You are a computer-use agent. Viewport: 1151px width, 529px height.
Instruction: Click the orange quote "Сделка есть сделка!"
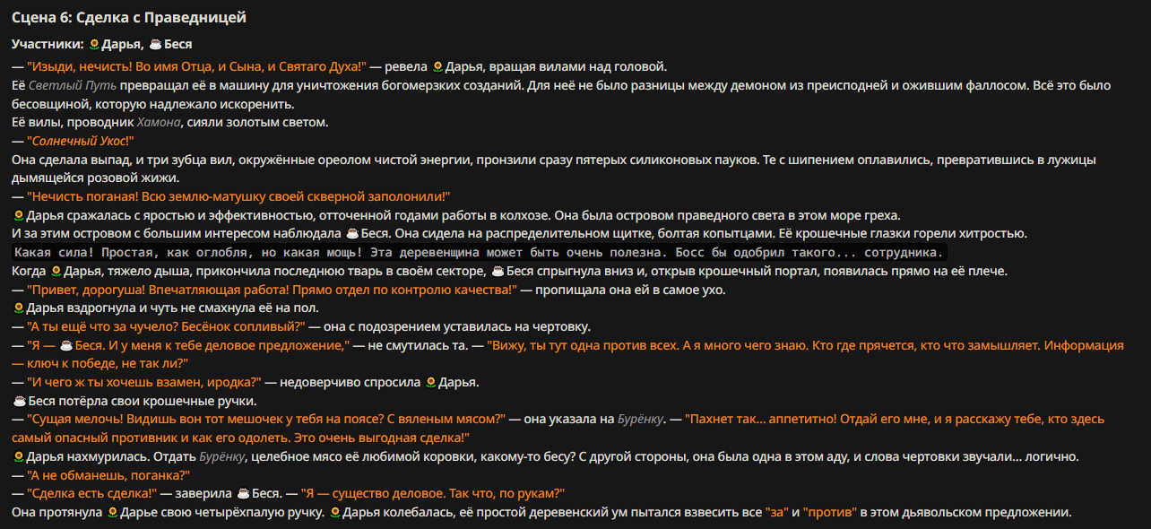[x=92, y=494]
